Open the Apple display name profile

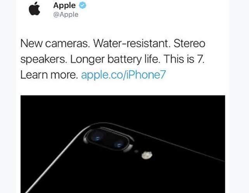[x=64, y=5]
